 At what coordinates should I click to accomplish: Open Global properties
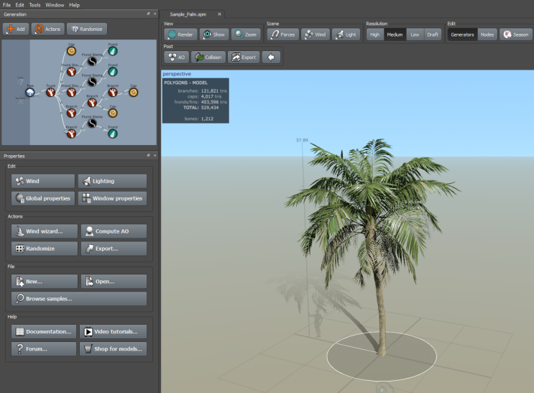(43, 198)
